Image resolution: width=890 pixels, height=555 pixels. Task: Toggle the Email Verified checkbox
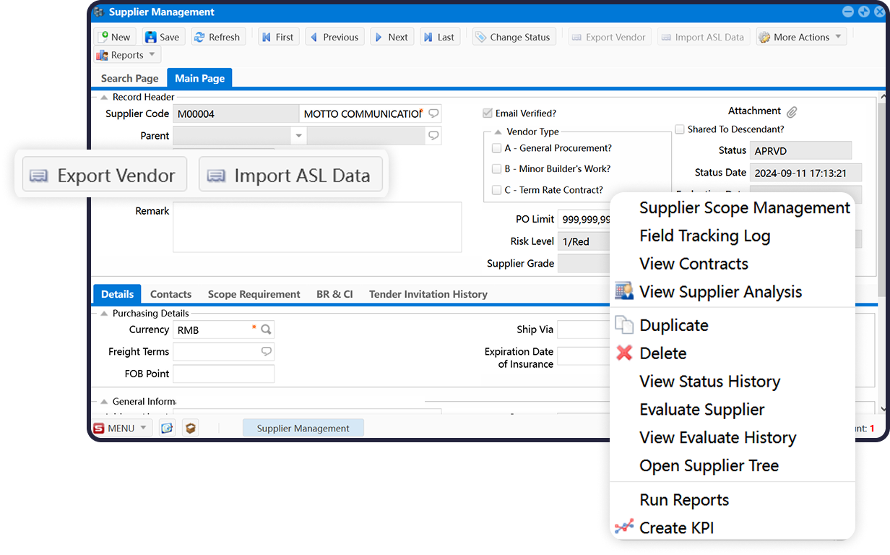488,113
